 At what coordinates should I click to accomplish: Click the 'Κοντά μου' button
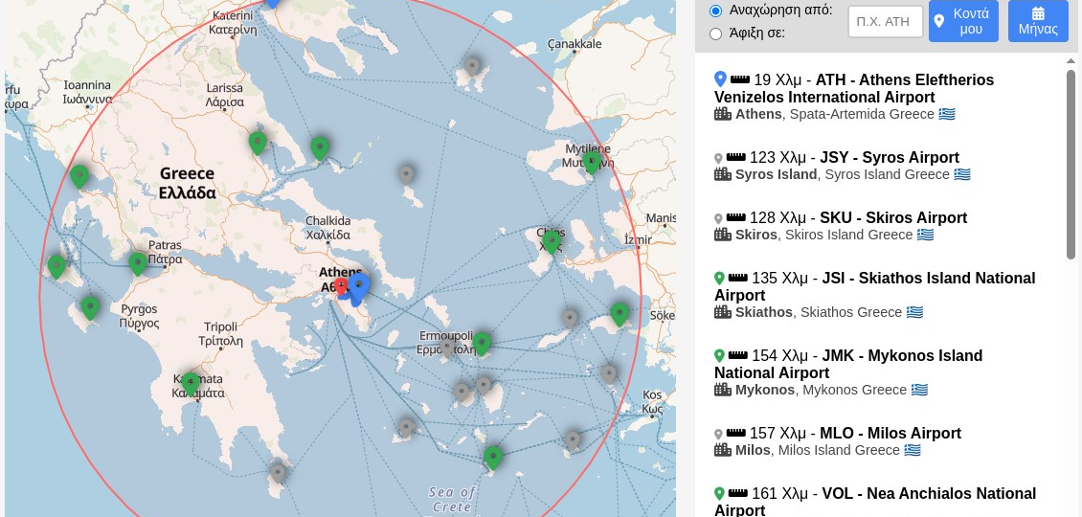point(963,21)
